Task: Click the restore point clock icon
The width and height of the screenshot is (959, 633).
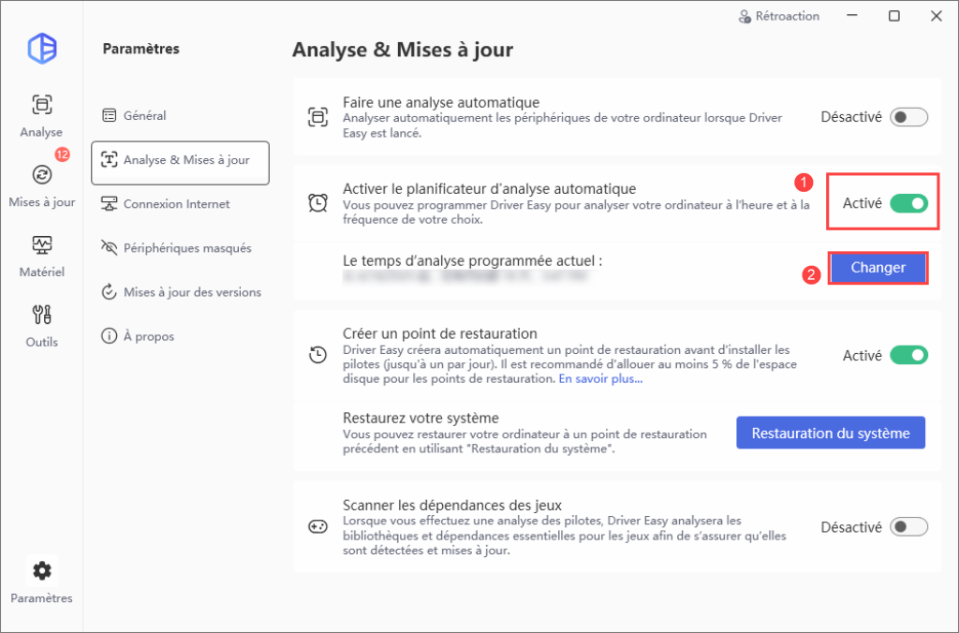Action: tap(317, 355)
